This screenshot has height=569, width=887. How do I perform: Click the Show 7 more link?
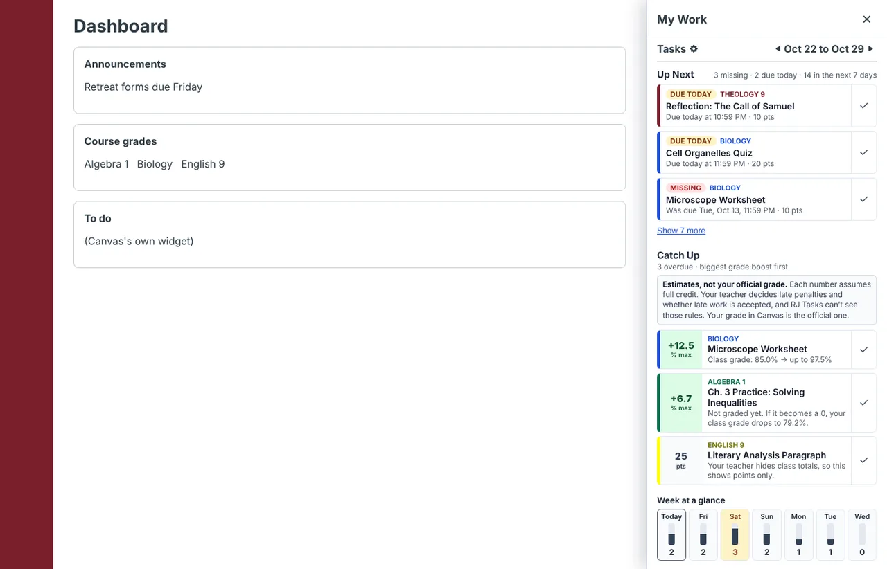pos(681,231)
